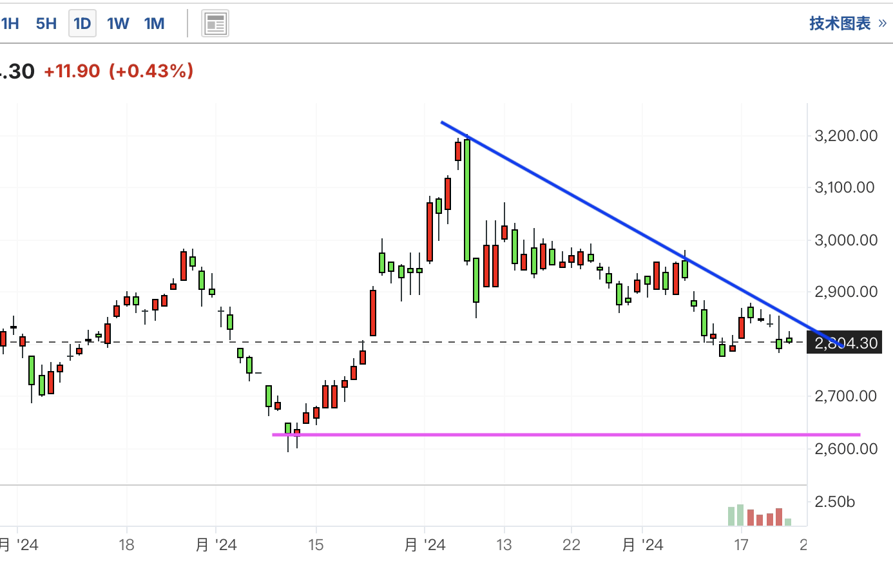Click the date label 17
Screen dimensions: 893x563
(741, 545)
